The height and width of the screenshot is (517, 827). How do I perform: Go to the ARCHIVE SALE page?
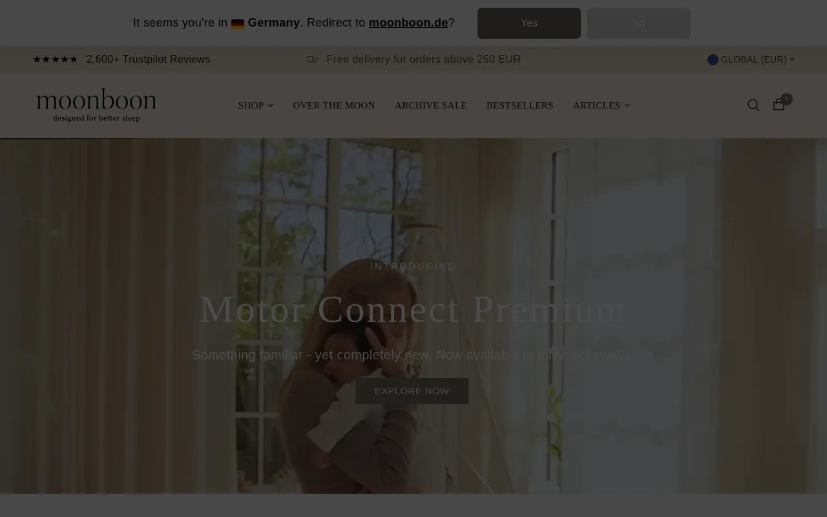tap(431, 105)
